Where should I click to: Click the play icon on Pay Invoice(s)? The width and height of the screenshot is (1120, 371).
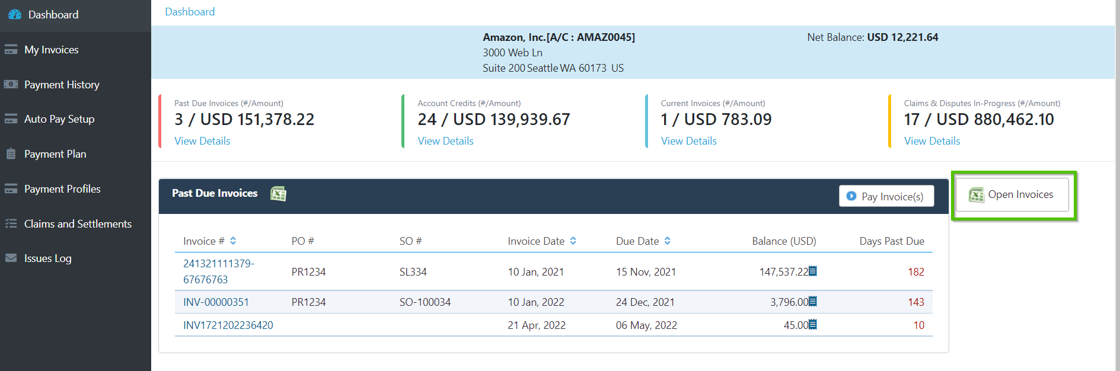coord(851,196)
